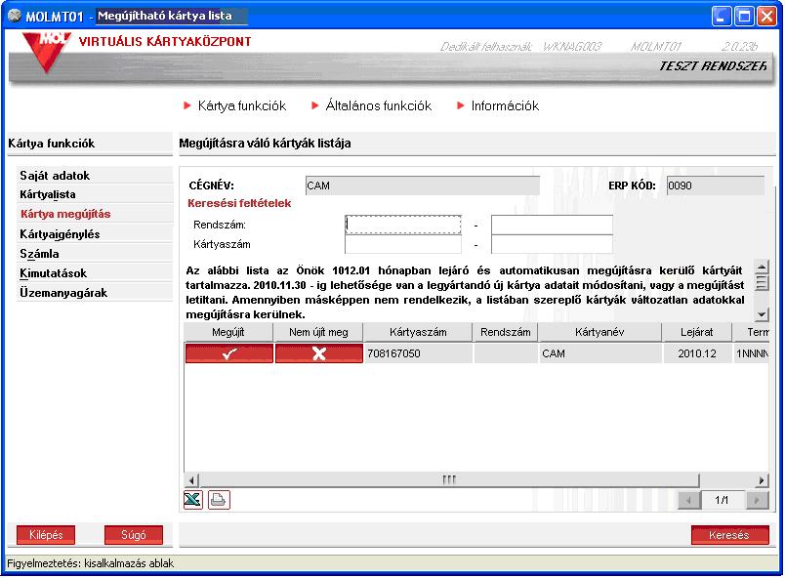The width and height of the screenshot is (785, 578).
Task: Click the right arrow of the table's horizontal scrollbar
Action: pos(761,480)
